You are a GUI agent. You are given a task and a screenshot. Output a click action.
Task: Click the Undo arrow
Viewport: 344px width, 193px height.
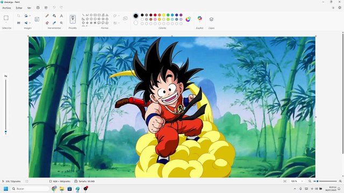54,8
